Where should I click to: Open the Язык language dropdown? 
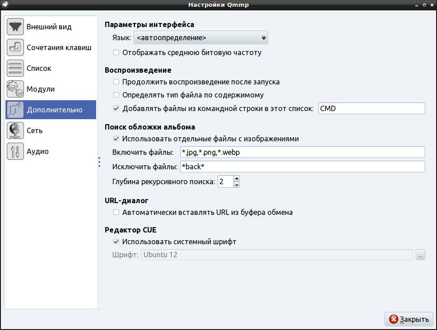(x=201, y=38)
